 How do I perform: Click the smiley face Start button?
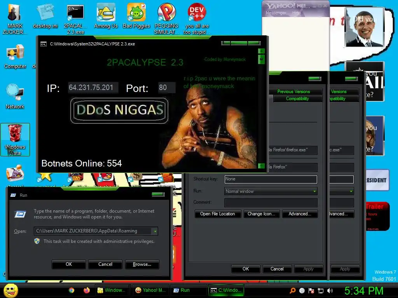(10, 290)
